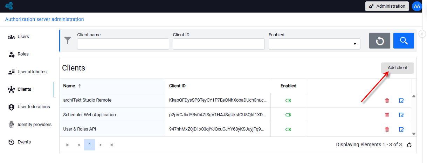
Task: Reset filters with the refresh button
Action: click(x=380, y=41)
